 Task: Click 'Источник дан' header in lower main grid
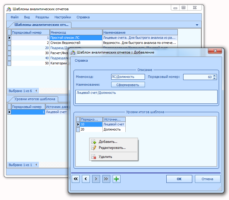57,107
